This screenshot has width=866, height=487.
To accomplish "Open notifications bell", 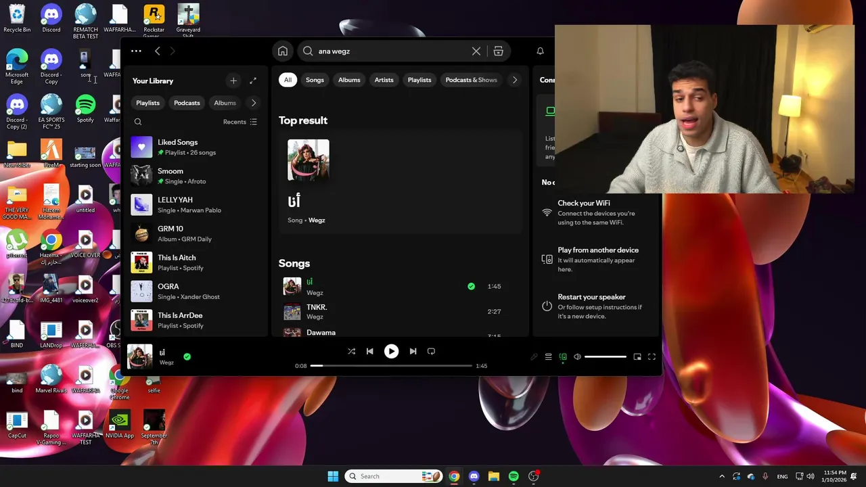I will (x=540, y=51).
